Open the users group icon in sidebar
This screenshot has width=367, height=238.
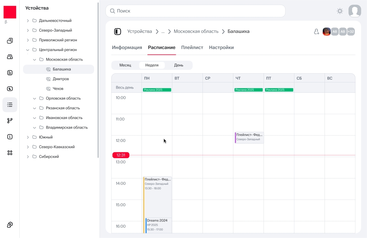[10, 57]
